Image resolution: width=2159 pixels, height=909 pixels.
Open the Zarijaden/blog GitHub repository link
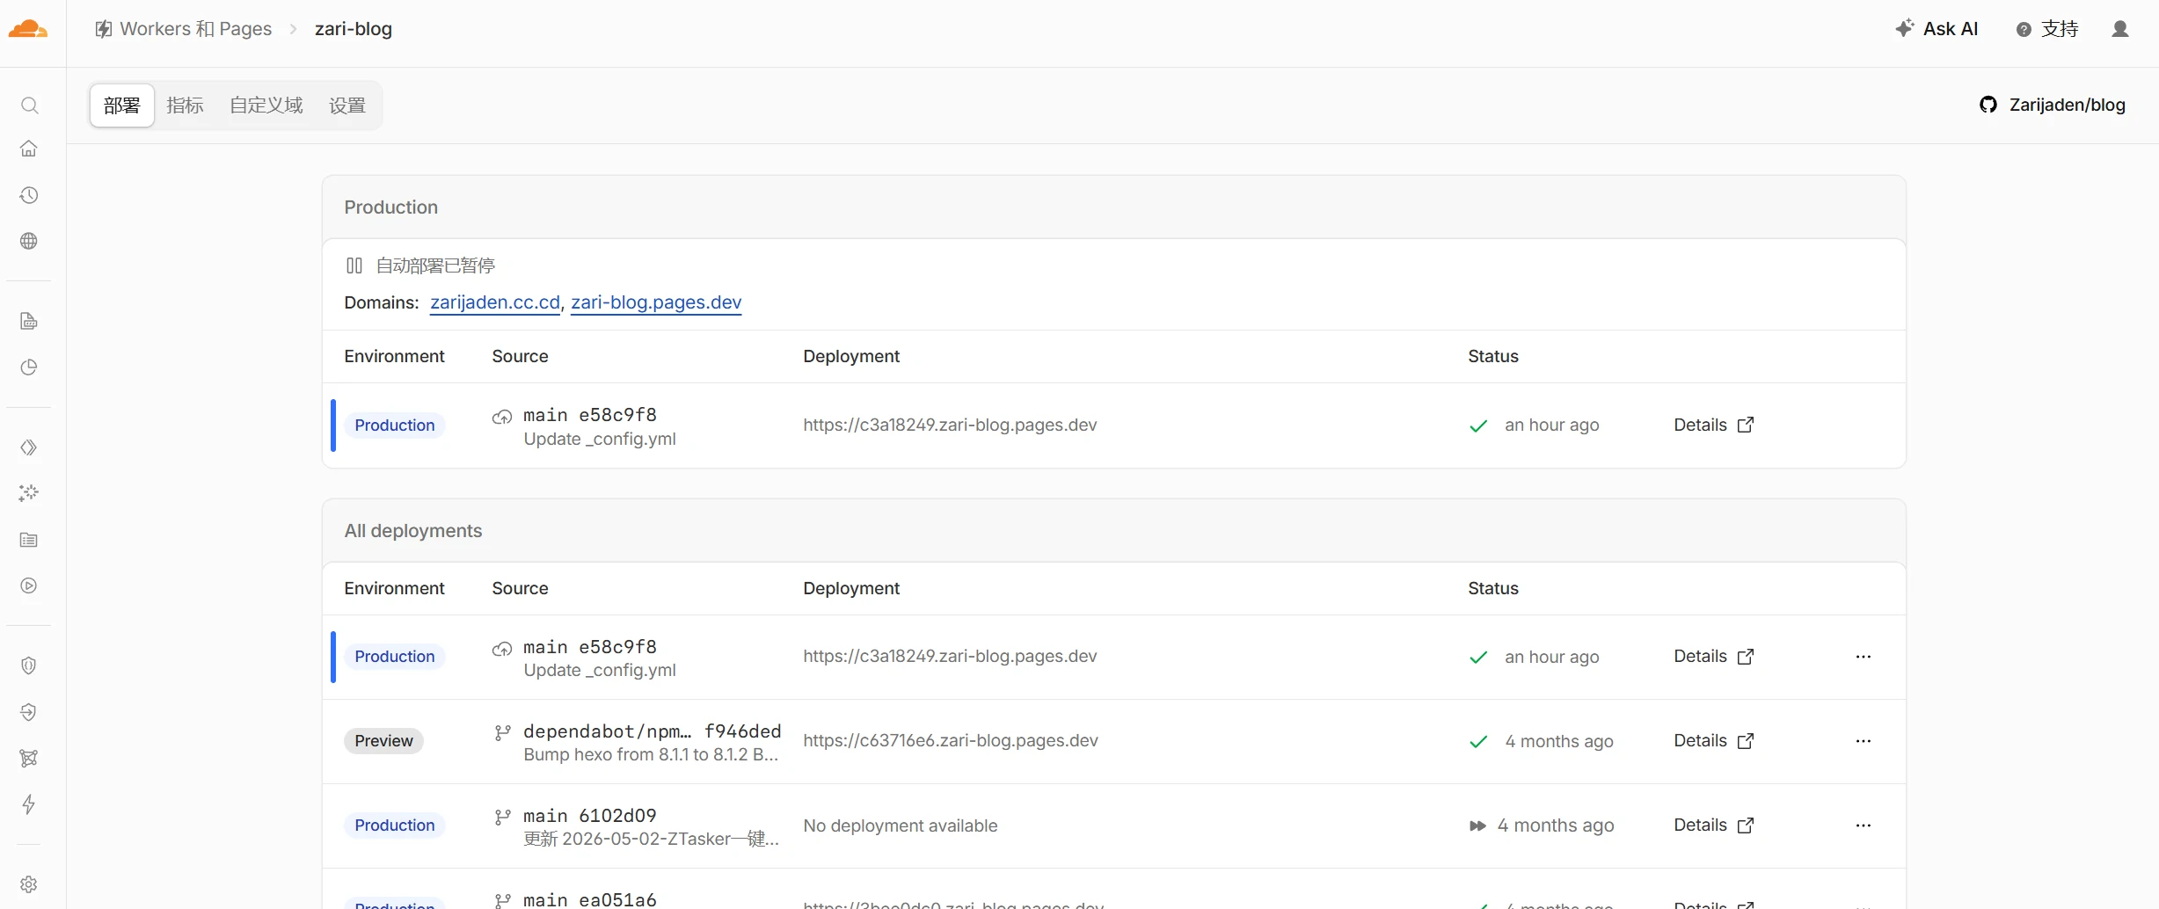pos(2053,105)
